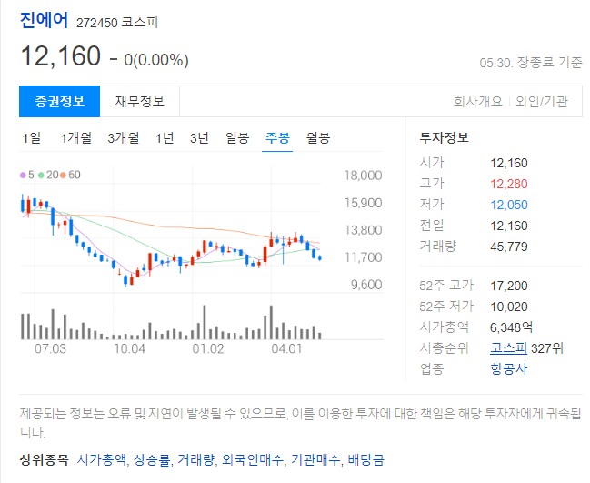Open 외국인매수 top stocks link
The image size is (590, 483).
(253, 459)
